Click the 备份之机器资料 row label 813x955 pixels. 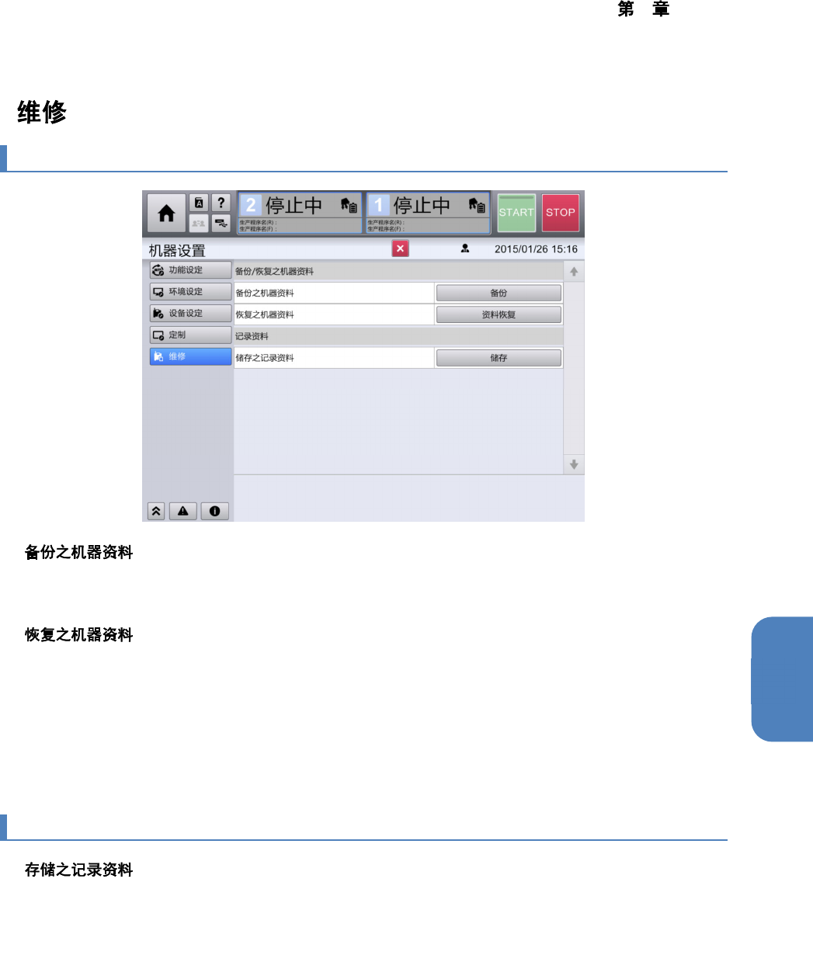[265, 293]
